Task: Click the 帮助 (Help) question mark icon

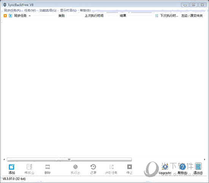Action: pyautogui.click(x=182, y=167)
